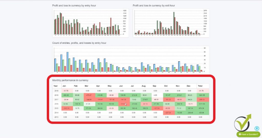Click the 2018 Total cell showing 1241.55
The image size is (262, 138).
click(x=202, y=95)
